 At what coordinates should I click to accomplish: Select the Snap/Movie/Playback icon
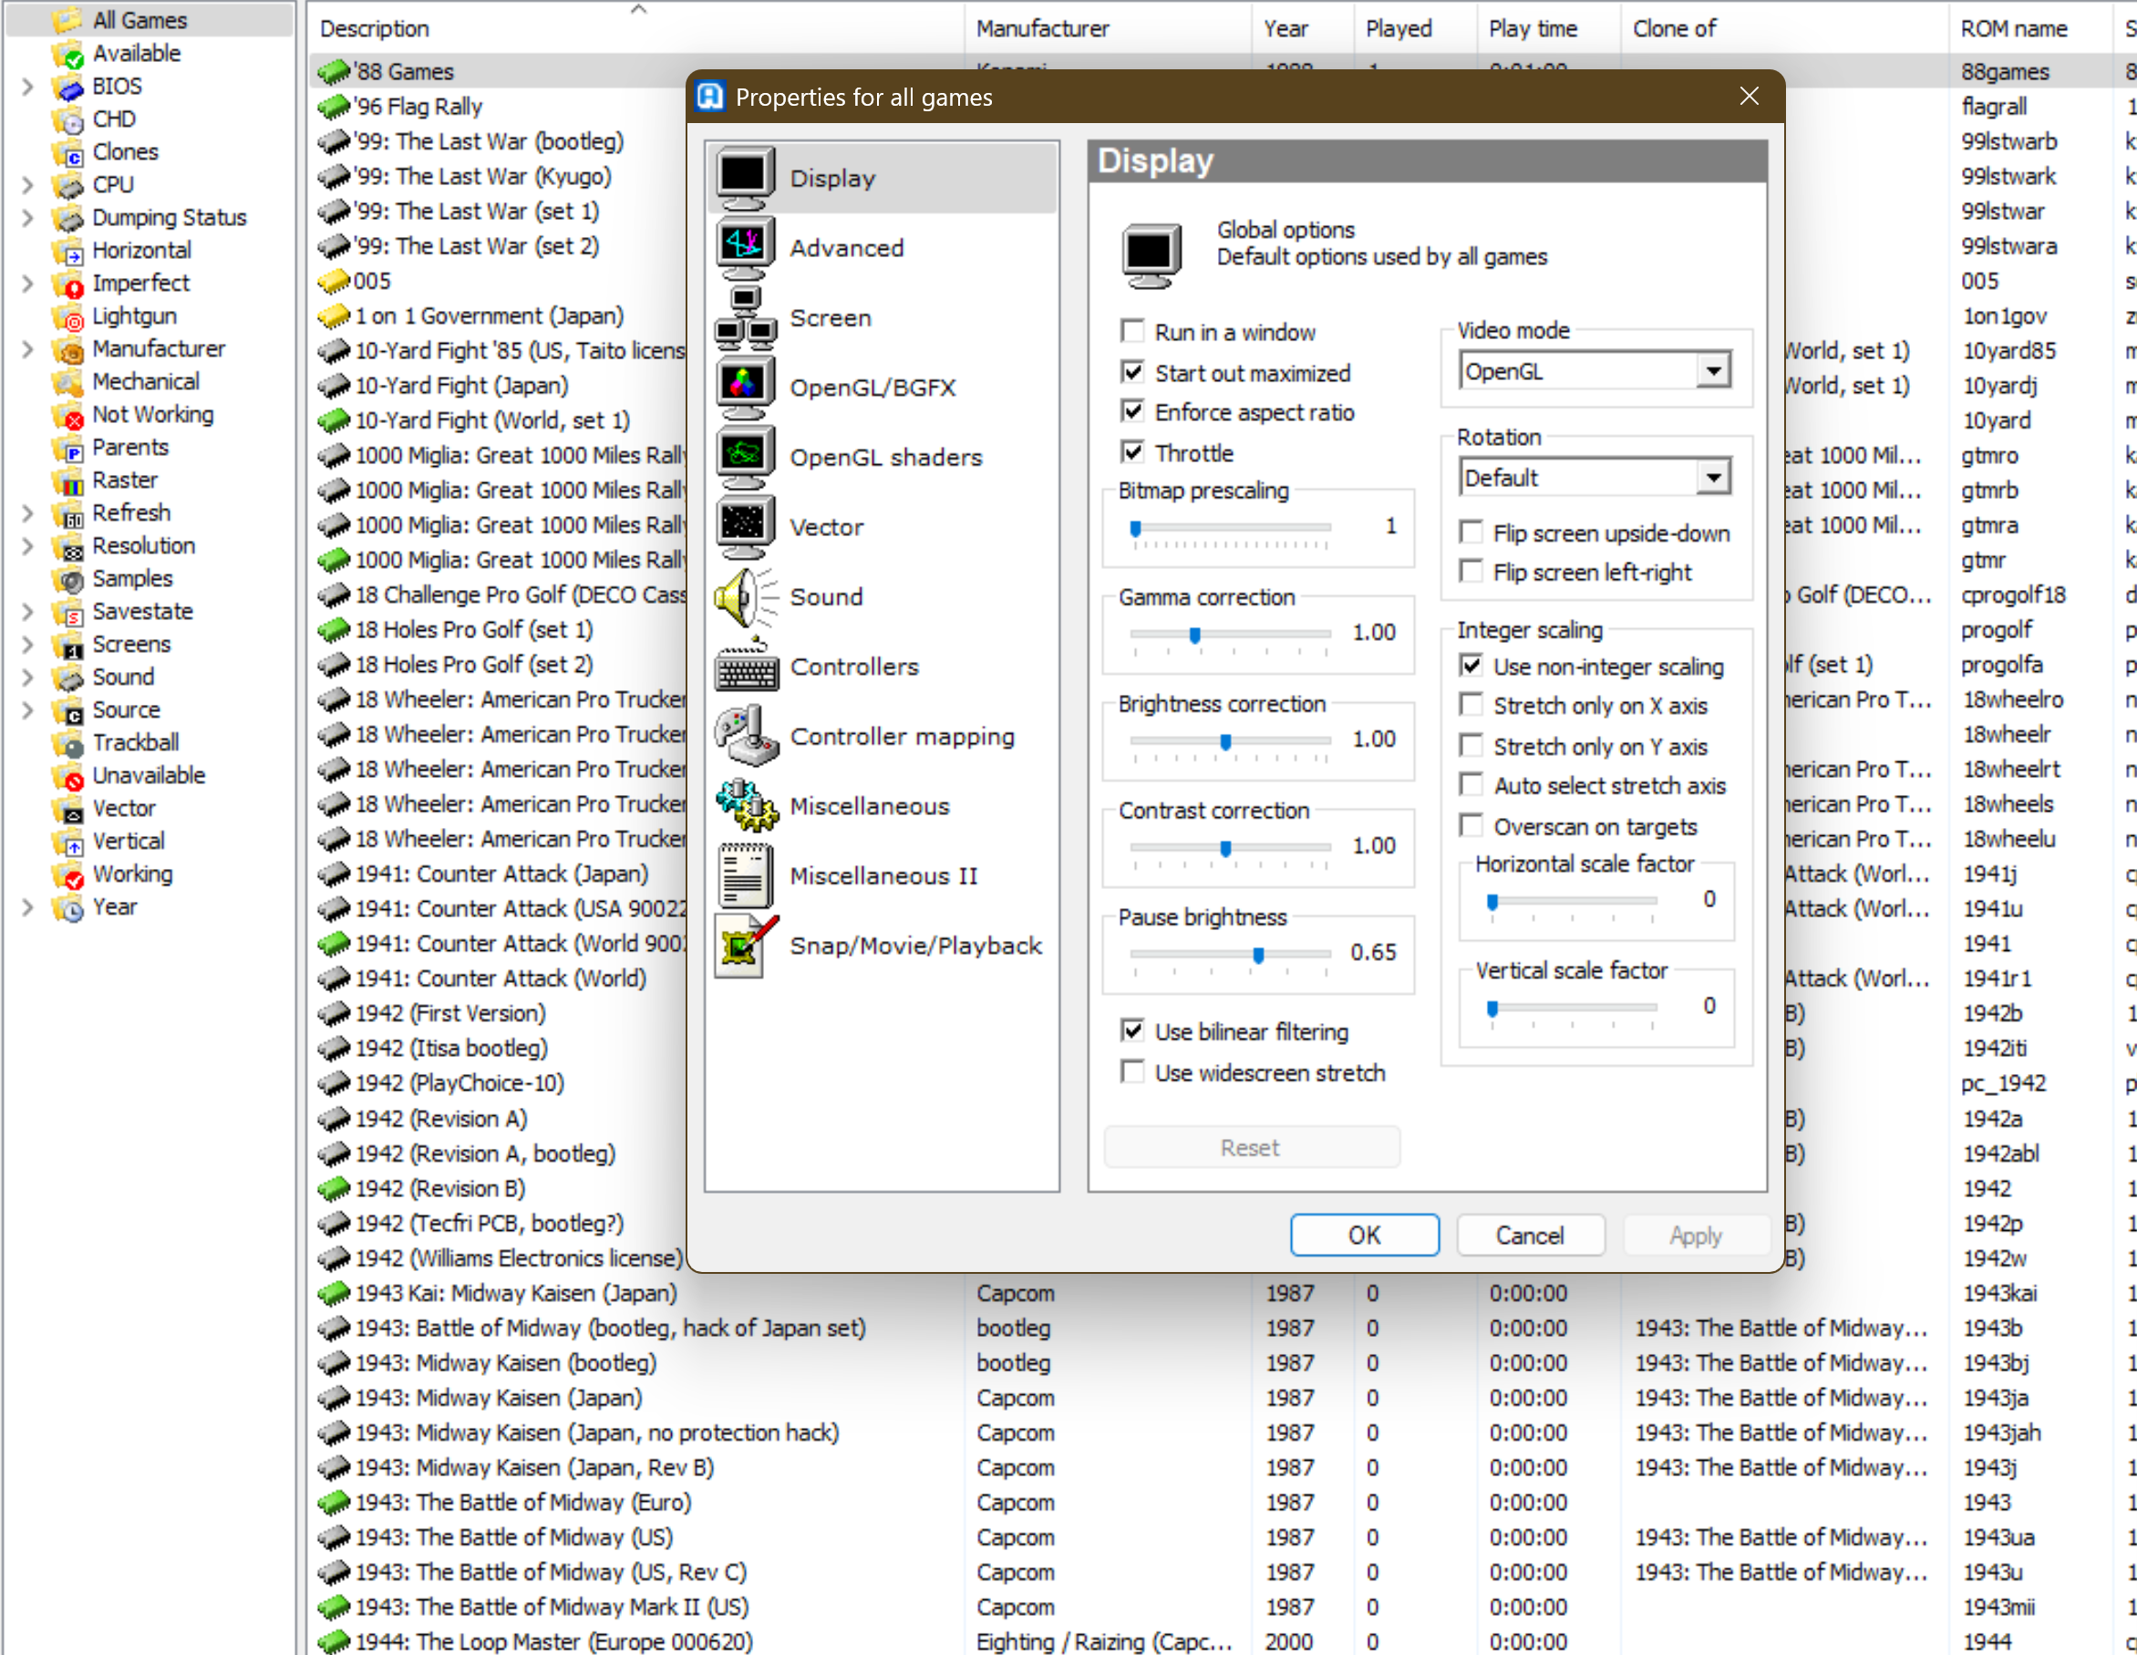[x=746, y=946]
